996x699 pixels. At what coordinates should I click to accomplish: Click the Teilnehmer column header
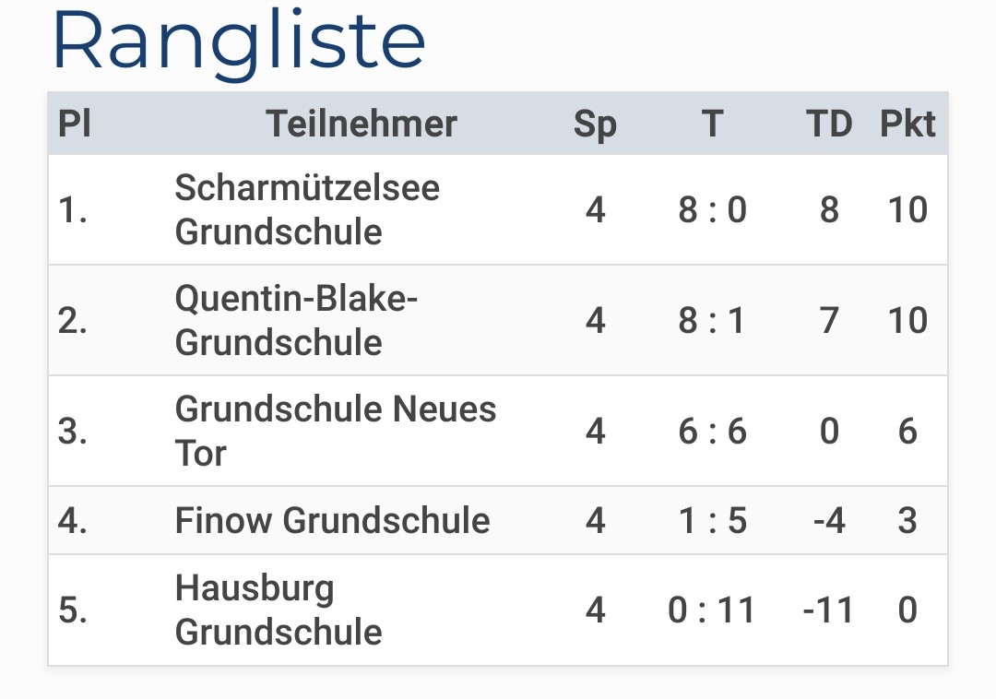tap(362, 124)
